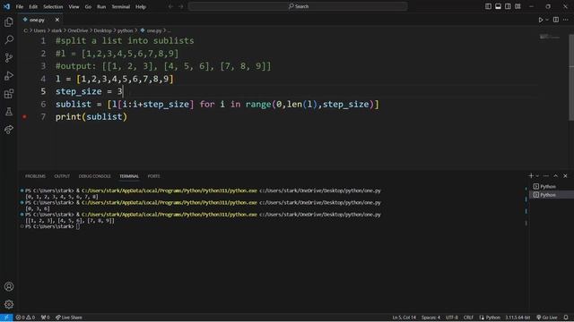Viewport: 574px width, 322px height.
Task: Open the View menu
Action: (x=74, y=6)
